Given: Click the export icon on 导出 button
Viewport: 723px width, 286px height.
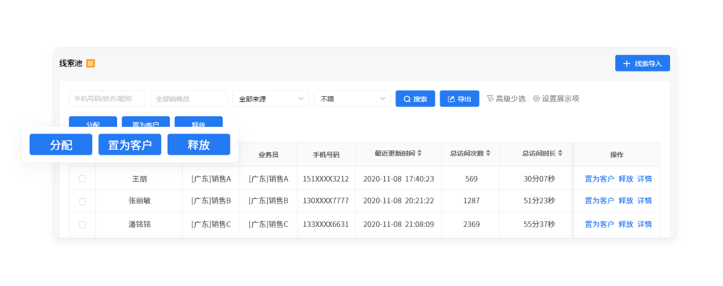Looking at the screenshot, I should tap(451, 99).
